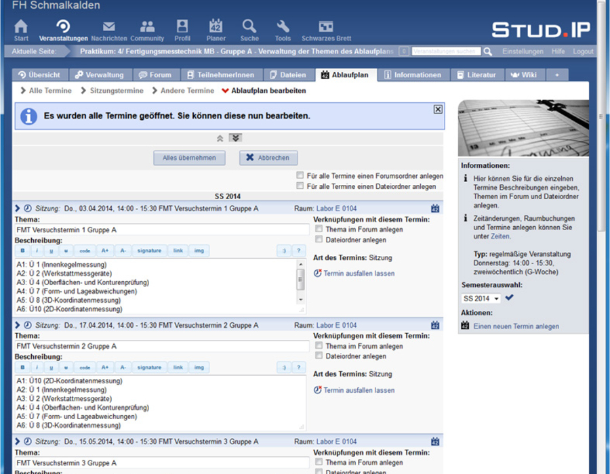Screen dimensions: 610x474
Task: Open the Zeiten link in Informationen
Action: (x=500, y=236)
